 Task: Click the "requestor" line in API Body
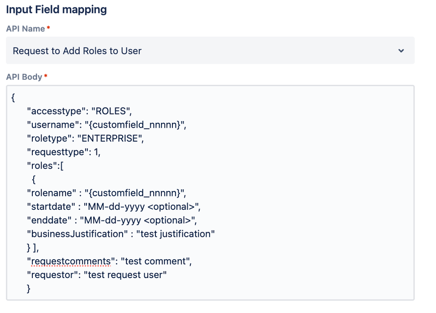(97, 275)
